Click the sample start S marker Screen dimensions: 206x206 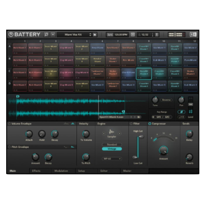[18, 96]
